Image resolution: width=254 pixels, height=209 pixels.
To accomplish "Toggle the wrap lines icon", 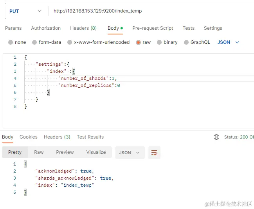I will [154, 153].
